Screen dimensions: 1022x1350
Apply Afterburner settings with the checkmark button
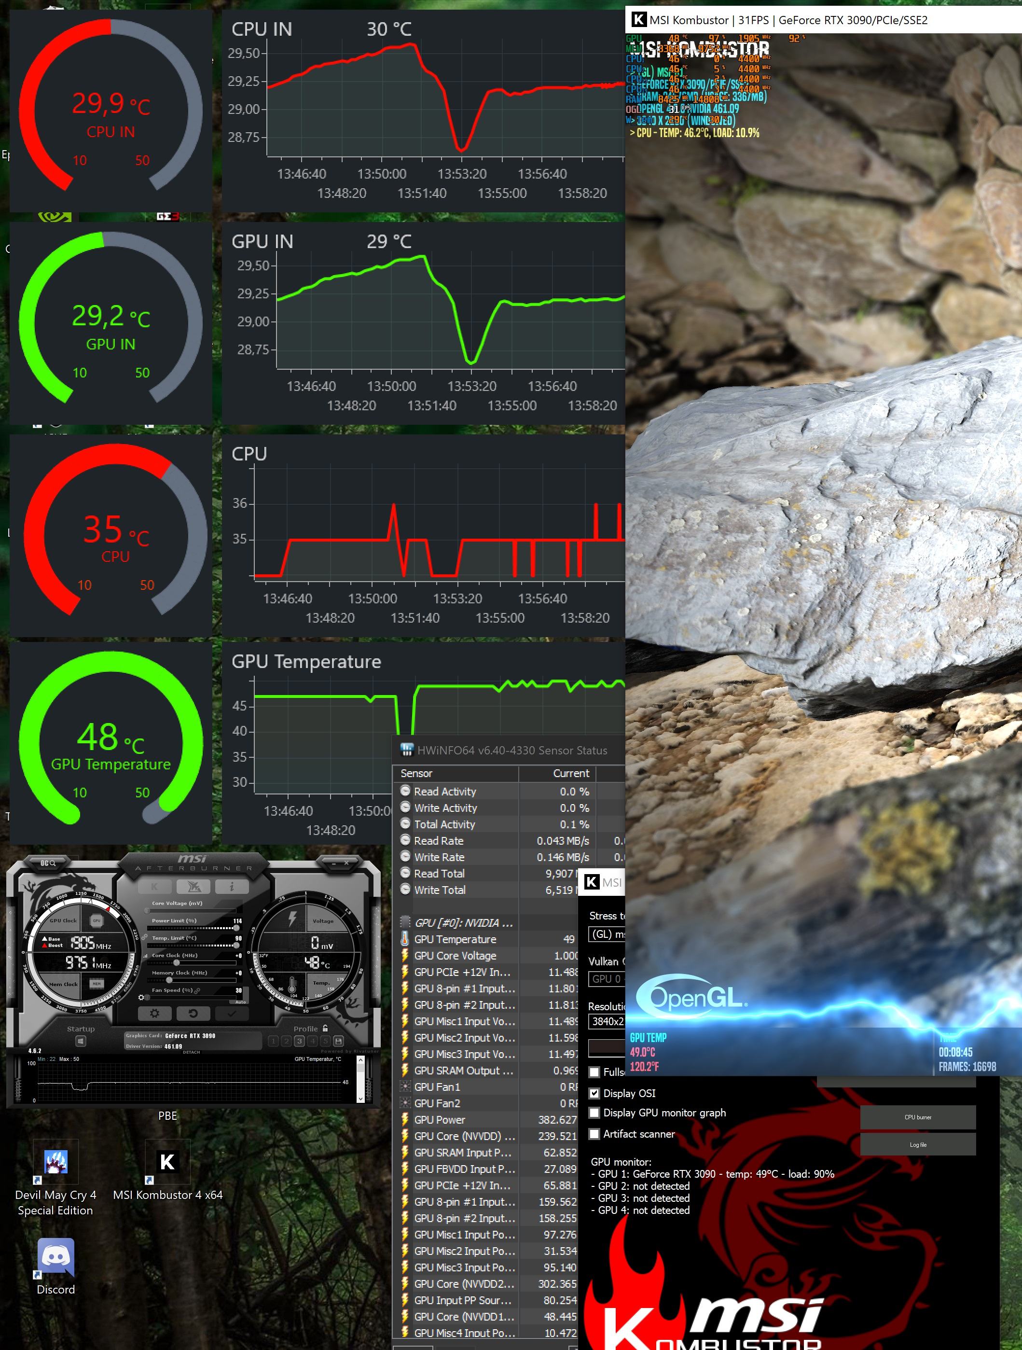coord(233,1013)
